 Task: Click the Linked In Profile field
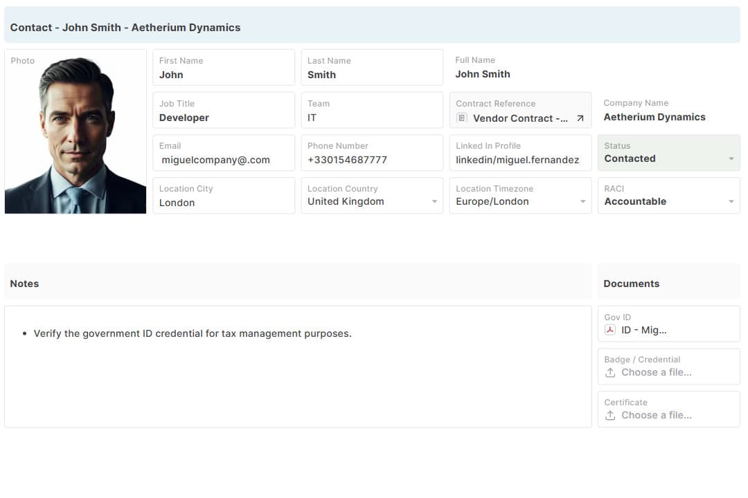coord(519,160)
